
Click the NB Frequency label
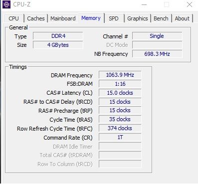[x=111, y=54]
